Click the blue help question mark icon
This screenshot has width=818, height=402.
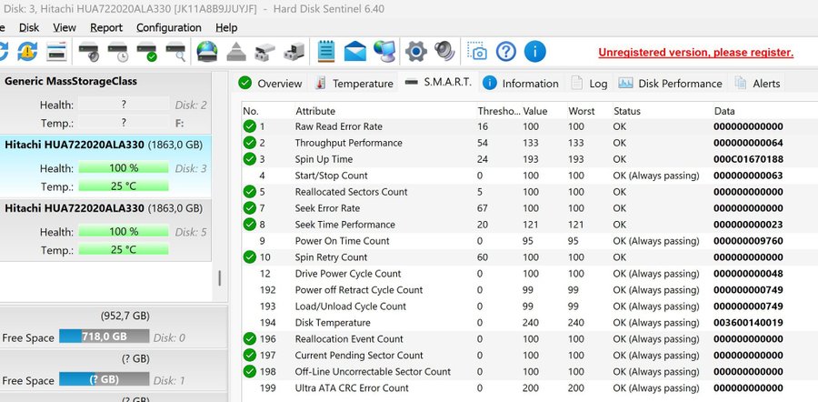pos(505,51)
